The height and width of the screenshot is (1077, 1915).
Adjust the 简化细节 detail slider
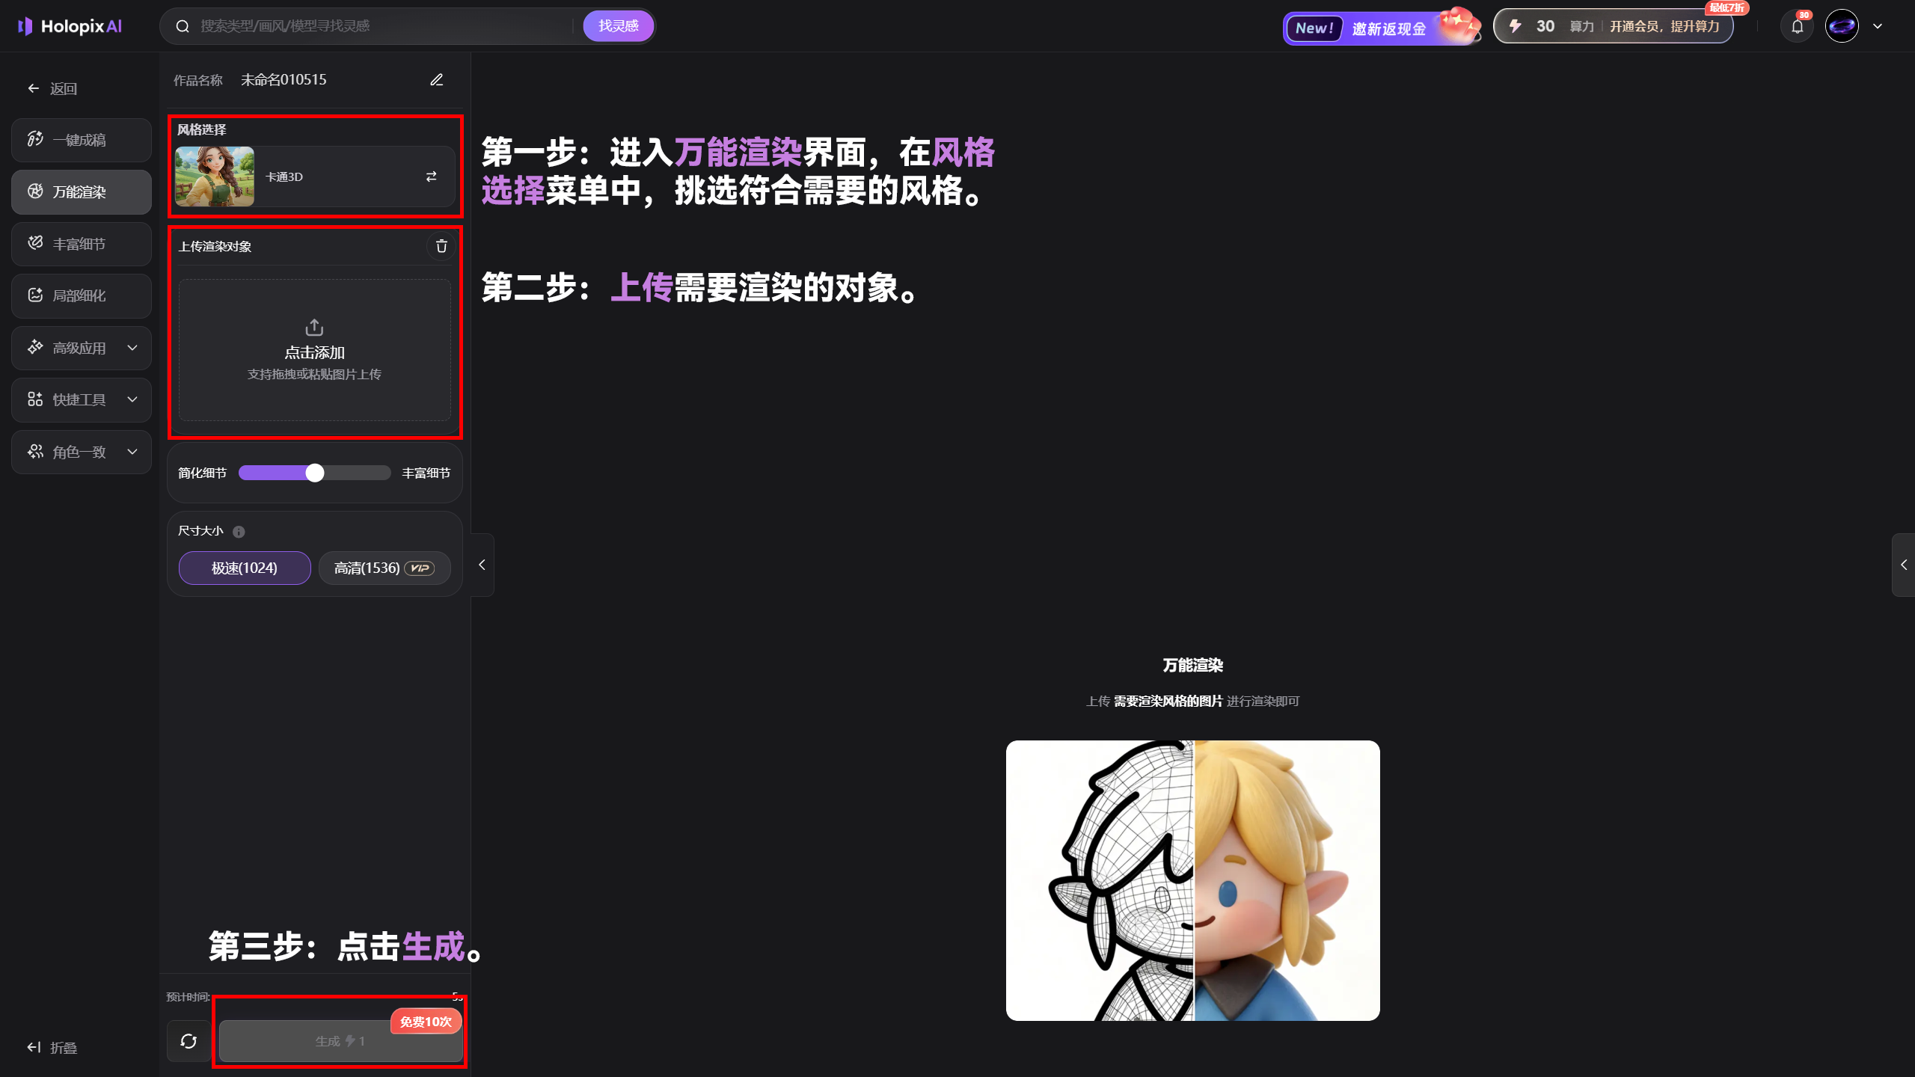coord(315,472)
